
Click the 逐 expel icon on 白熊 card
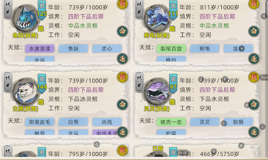click(x=122, y=132)
